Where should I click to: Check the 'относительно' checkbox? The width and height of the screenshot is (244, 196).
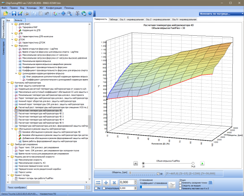click(104, 188)
